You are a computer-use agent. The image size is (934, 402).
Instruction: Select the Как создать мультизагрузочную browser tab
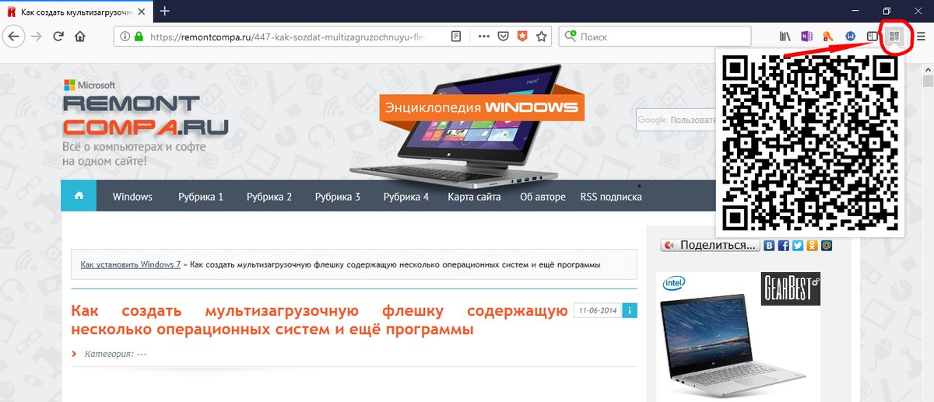click(76, 12)
